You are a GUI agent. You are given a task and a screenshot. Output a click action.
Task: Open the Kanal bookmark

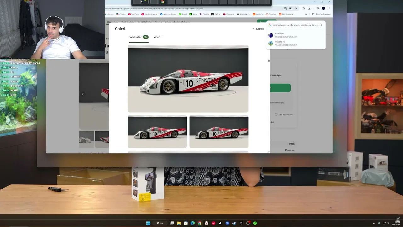(x=194, y=14)
